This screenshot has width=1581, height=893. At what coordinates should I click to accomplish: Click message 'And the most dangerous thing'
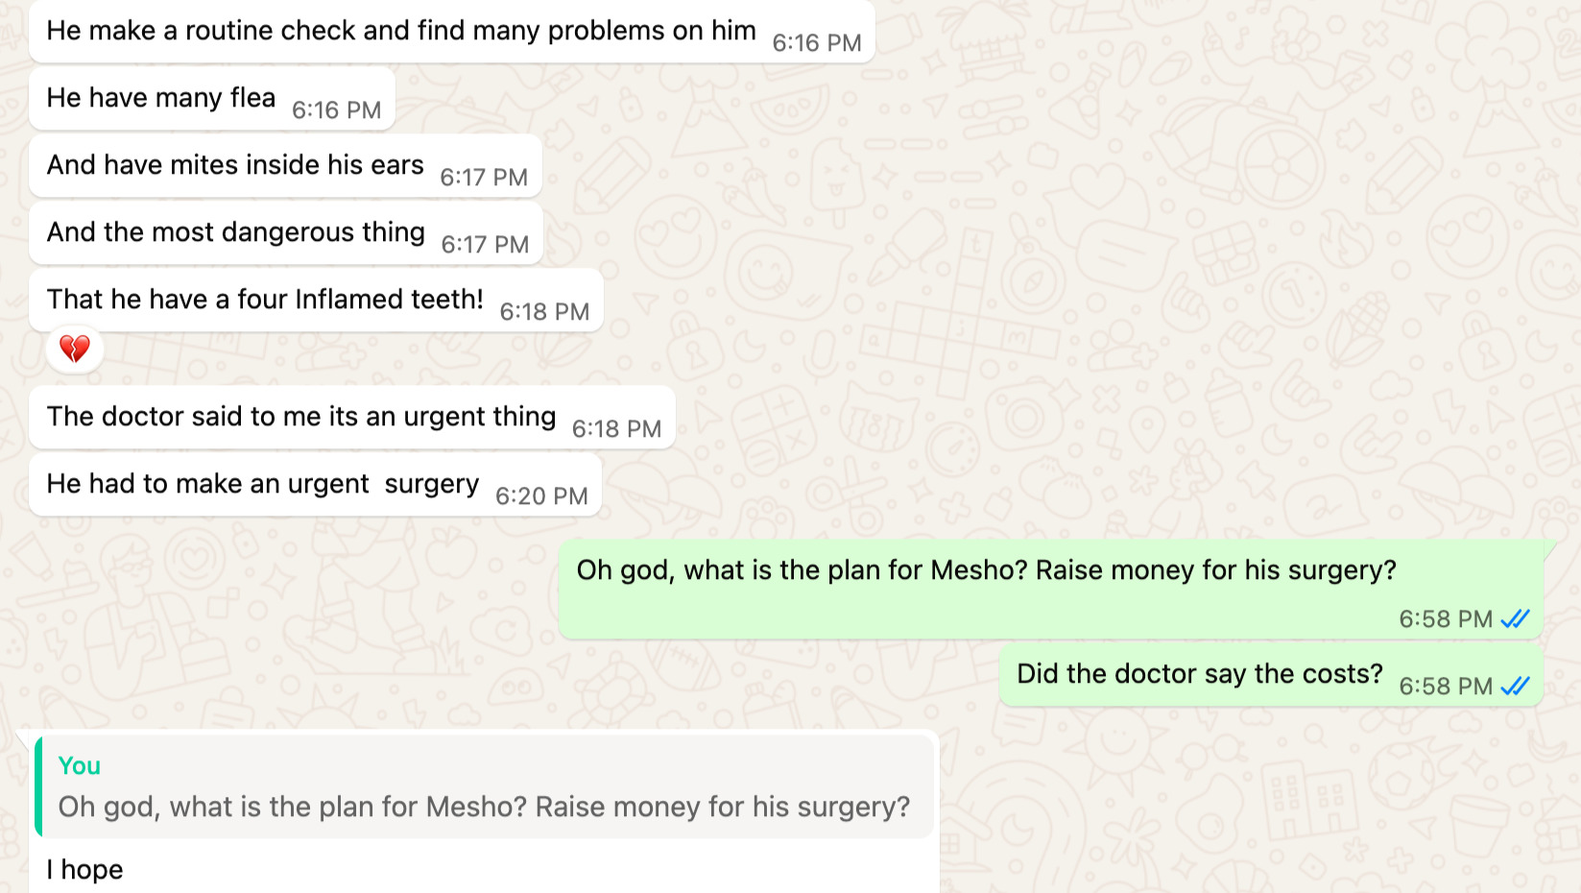[286, 233]
